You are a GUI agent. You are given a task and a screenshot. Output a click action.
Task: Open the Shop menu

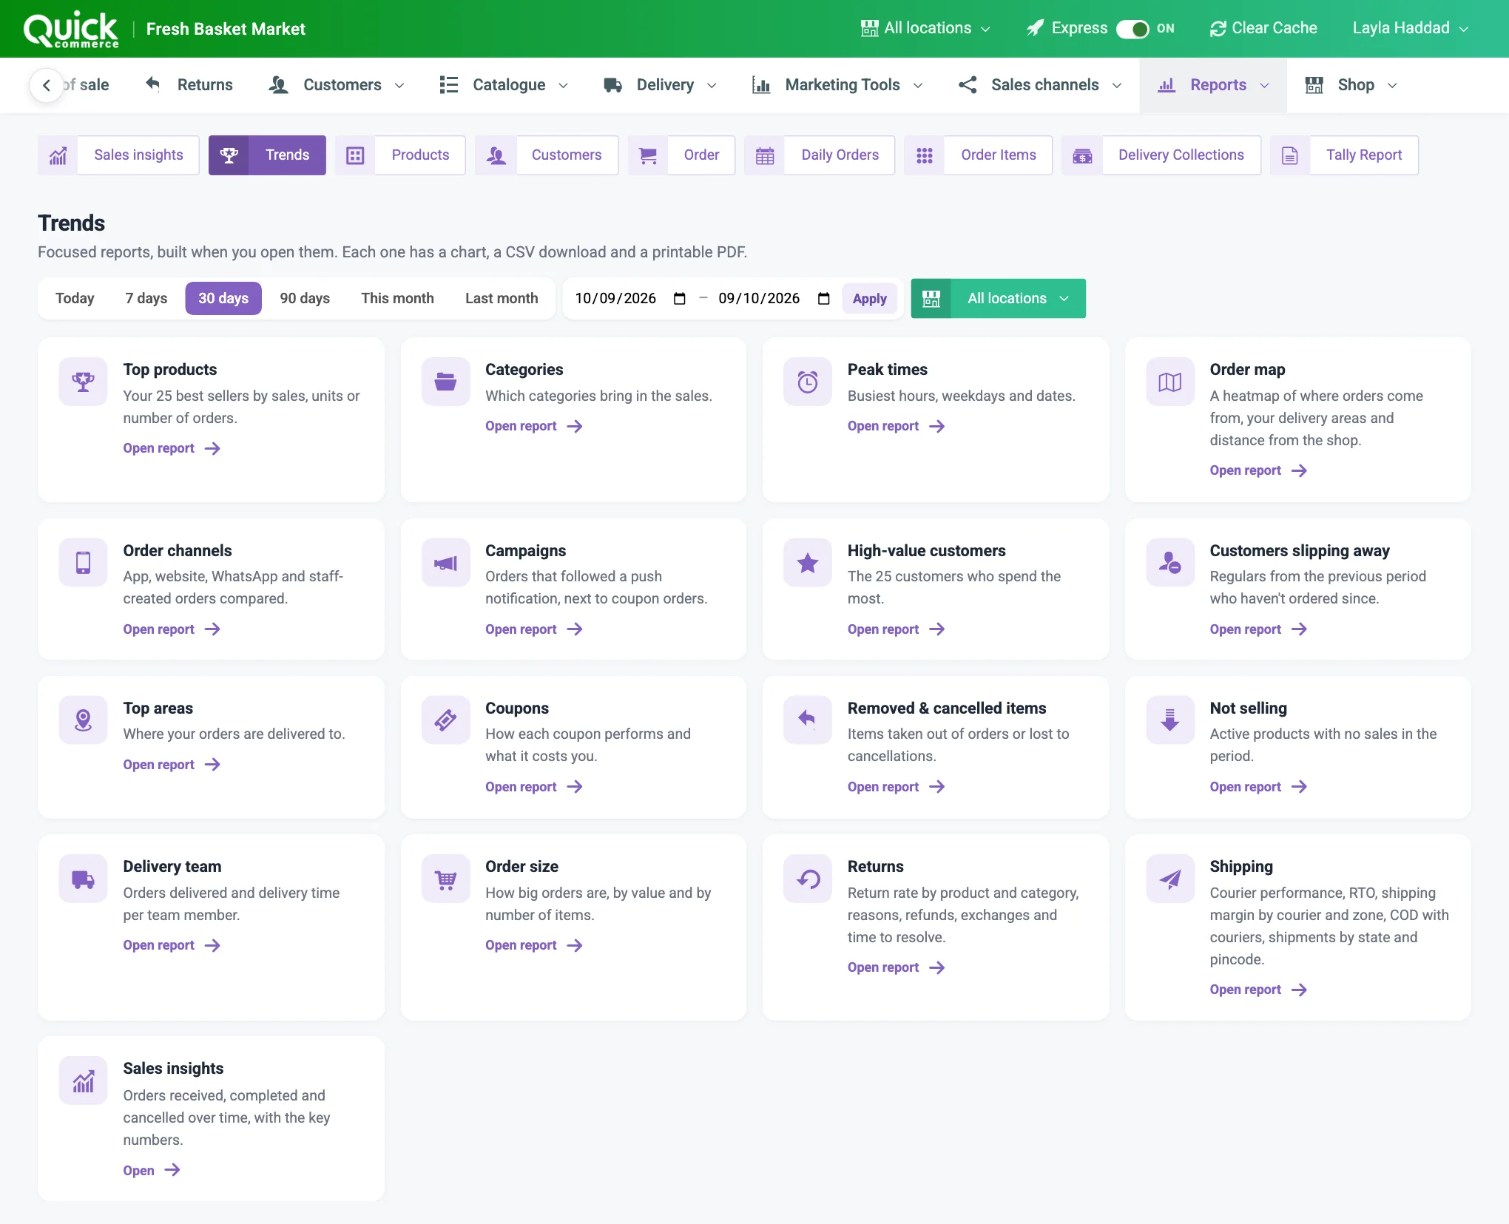[x=1351, y=85]
